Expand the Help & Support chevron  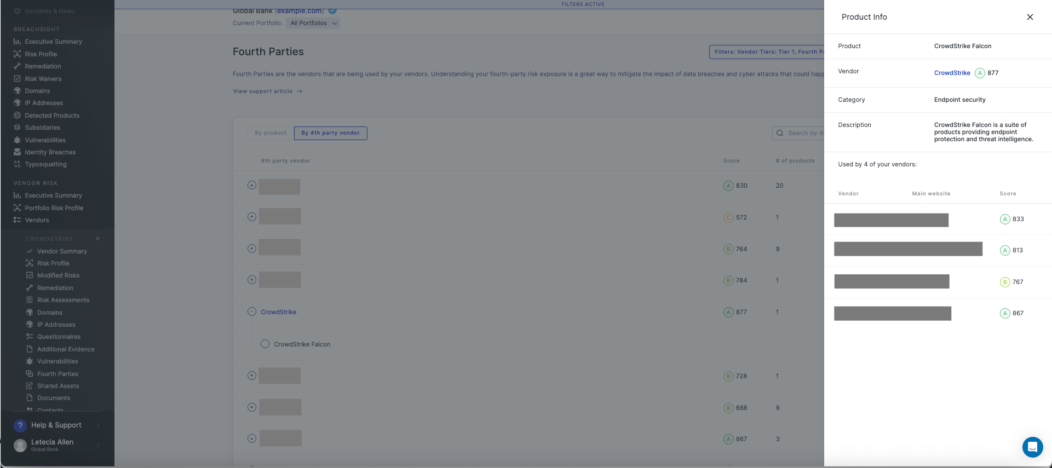[99, 425]
